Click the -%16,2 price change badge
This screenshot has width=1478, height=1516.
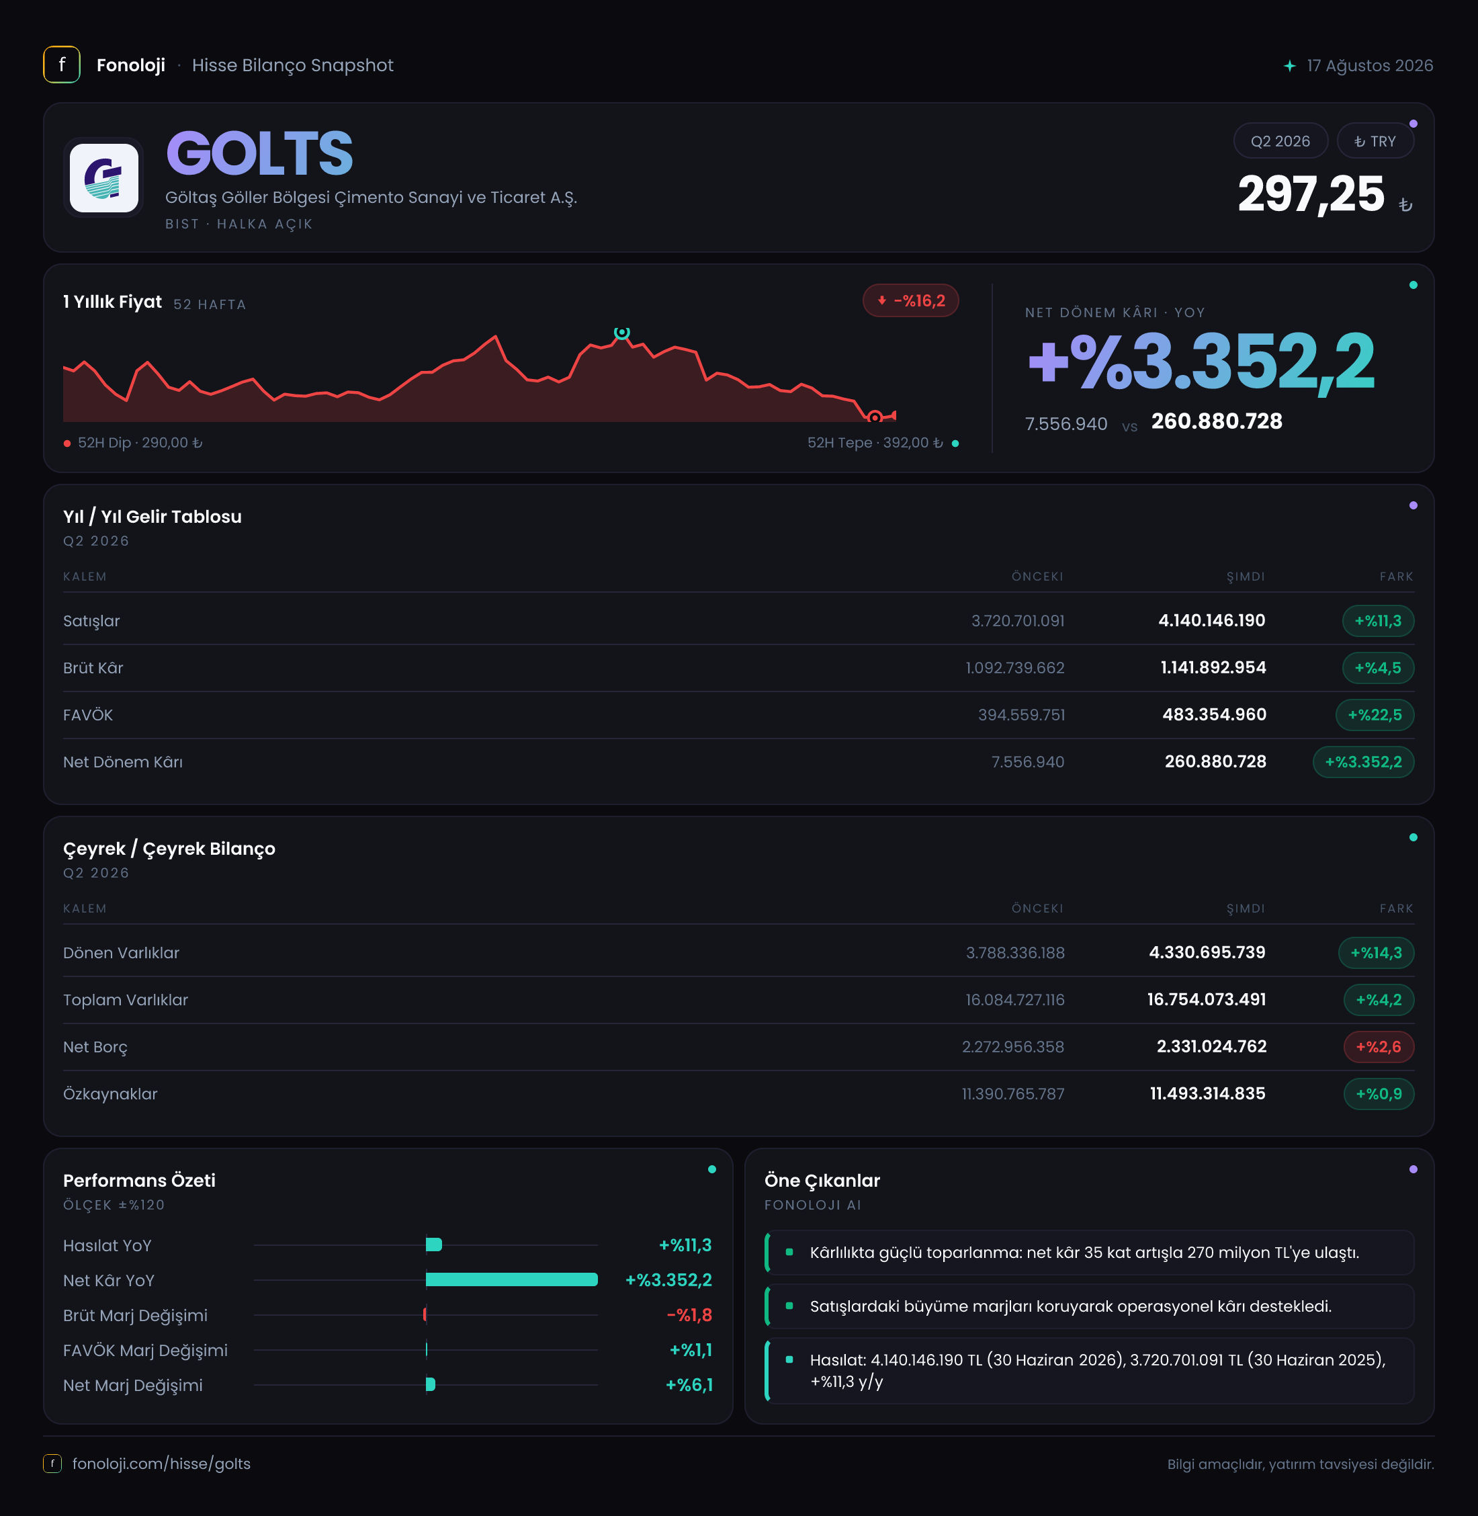[x=910, y=300]
